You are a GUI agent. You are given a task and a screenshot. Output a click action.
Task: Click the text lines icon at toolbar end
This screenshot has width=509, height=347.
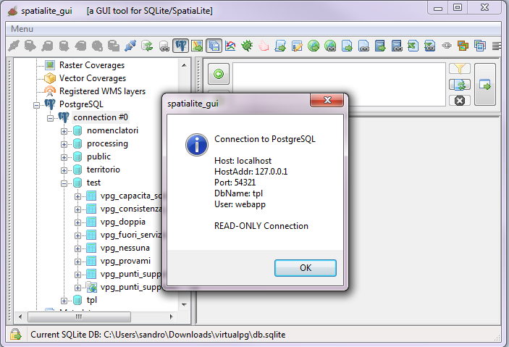(x=497, y=46)
